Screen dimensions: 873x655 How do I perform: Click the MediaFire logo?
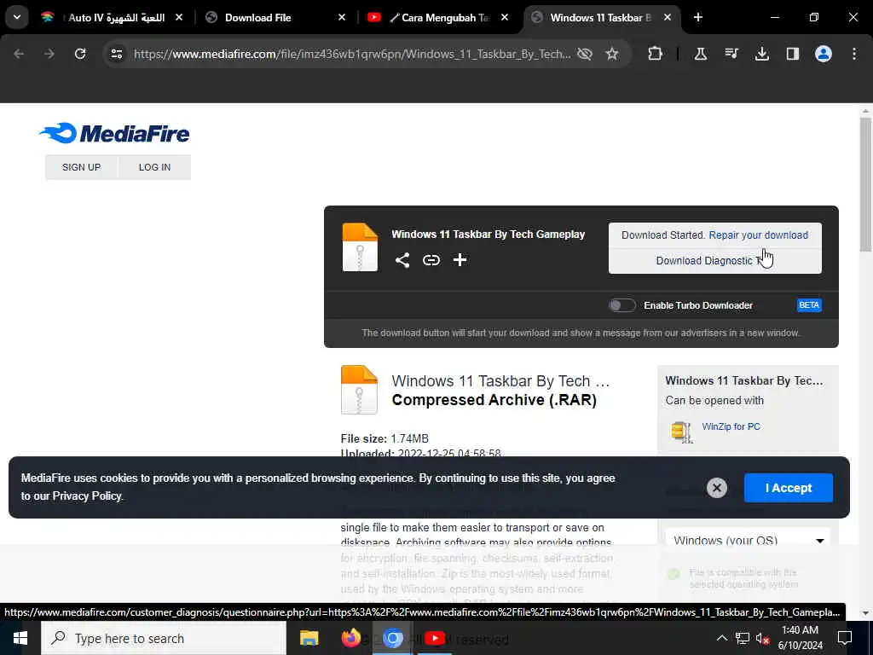click(114, 134)
